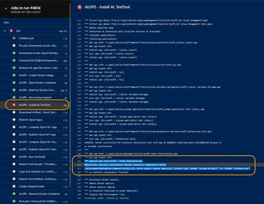Click the log line 'Docker session removed.'
The width and height of the screenshot is (264, 204).
[x=100, y=187]
